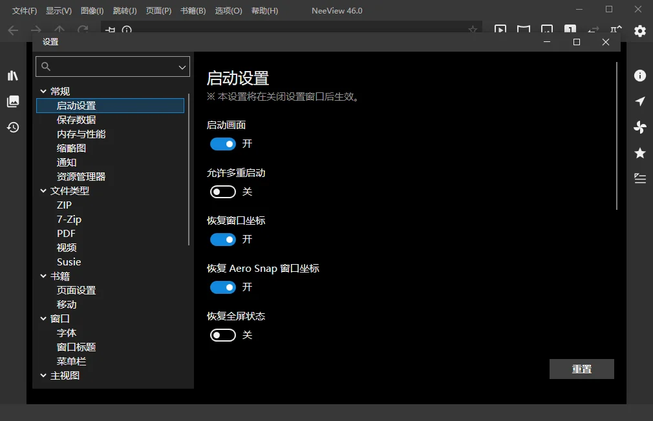The image size is (653, 421).
Task: Open the 选项(O) menu
Action: 228,11
